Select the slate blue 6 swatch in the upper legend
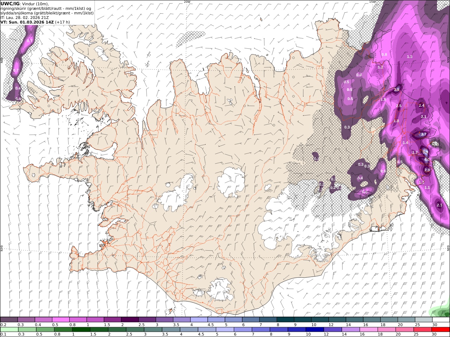This screenshot has width=450, height=337. pos(251,320)
